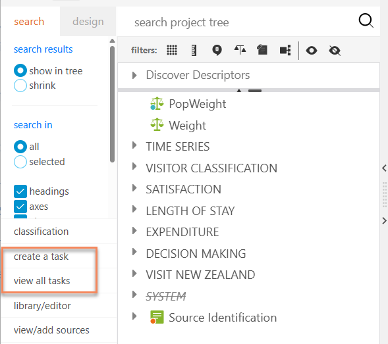Viewport: 388px width, 344px height.
Task: Select the SATISFACTION tree label
Action: (183, 189)
